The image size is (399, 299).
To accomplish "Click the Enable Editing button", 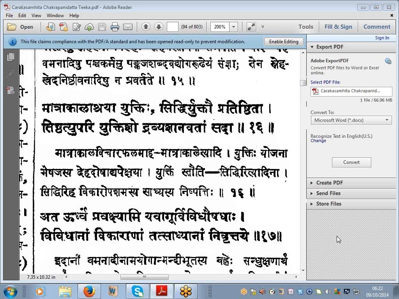I will point(284,42).
